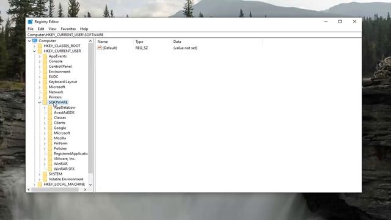The image size is (391, 220).
Task: Open the File menu
Action: point(31,29)
